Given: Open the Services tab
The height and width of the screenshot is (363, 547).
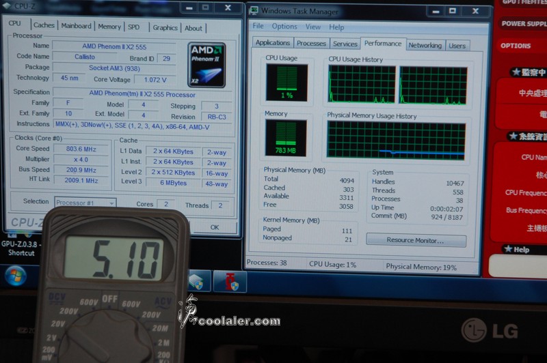Looking at the screenshot, I should coord(345,44).
